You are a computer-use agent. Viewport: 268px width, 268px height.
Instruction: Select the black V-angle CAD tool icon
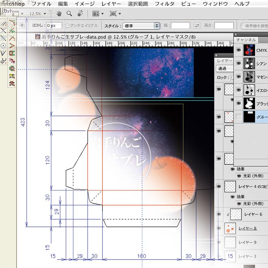[x=3, y=53]
